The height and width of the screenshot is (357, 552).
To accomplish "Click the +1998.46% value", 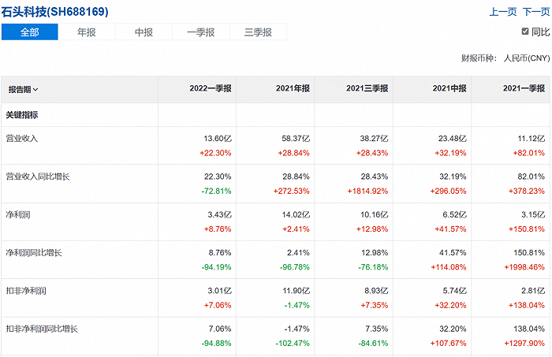I will tap(524, 267).
